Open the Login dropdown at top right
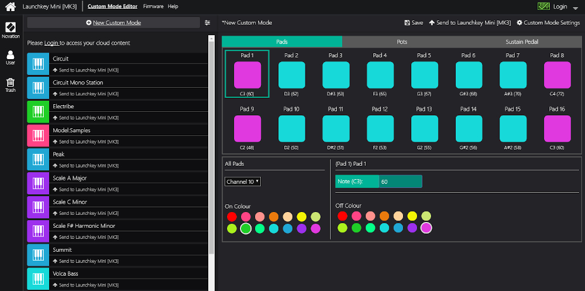The image size is (585, 291). tap(560, 6)
